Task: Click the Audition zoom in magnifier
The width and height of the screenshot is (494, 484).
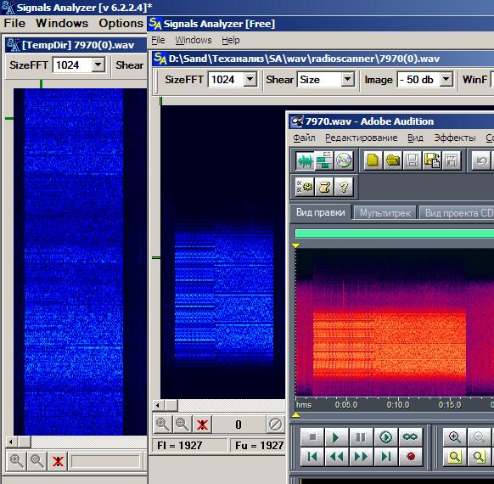Action: click(455, 437)
